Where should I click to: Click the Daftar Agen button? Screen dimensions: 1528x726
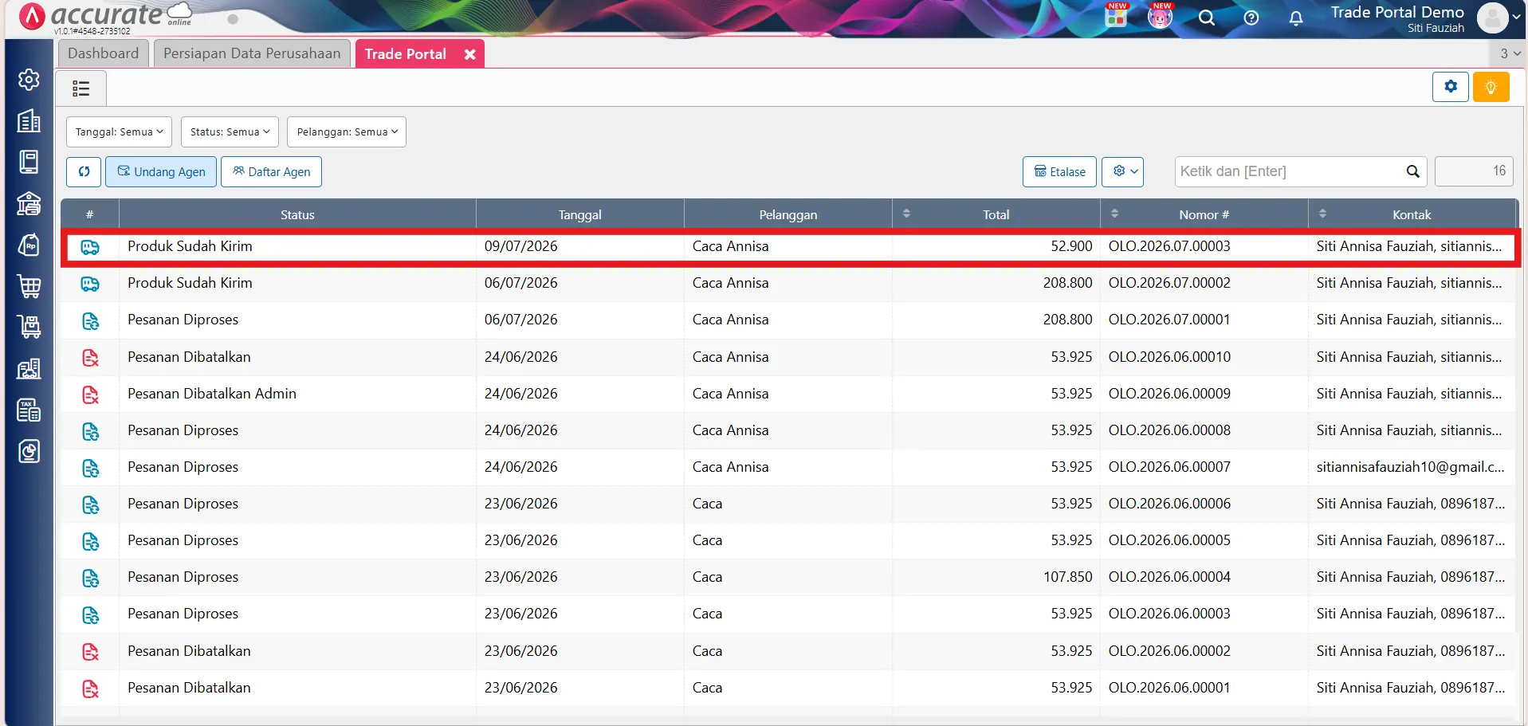271,171
